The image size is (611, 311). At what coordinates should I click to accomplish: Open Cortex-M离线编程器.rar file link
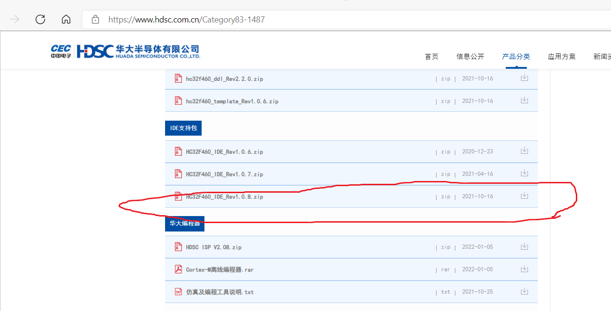point(220,270)
